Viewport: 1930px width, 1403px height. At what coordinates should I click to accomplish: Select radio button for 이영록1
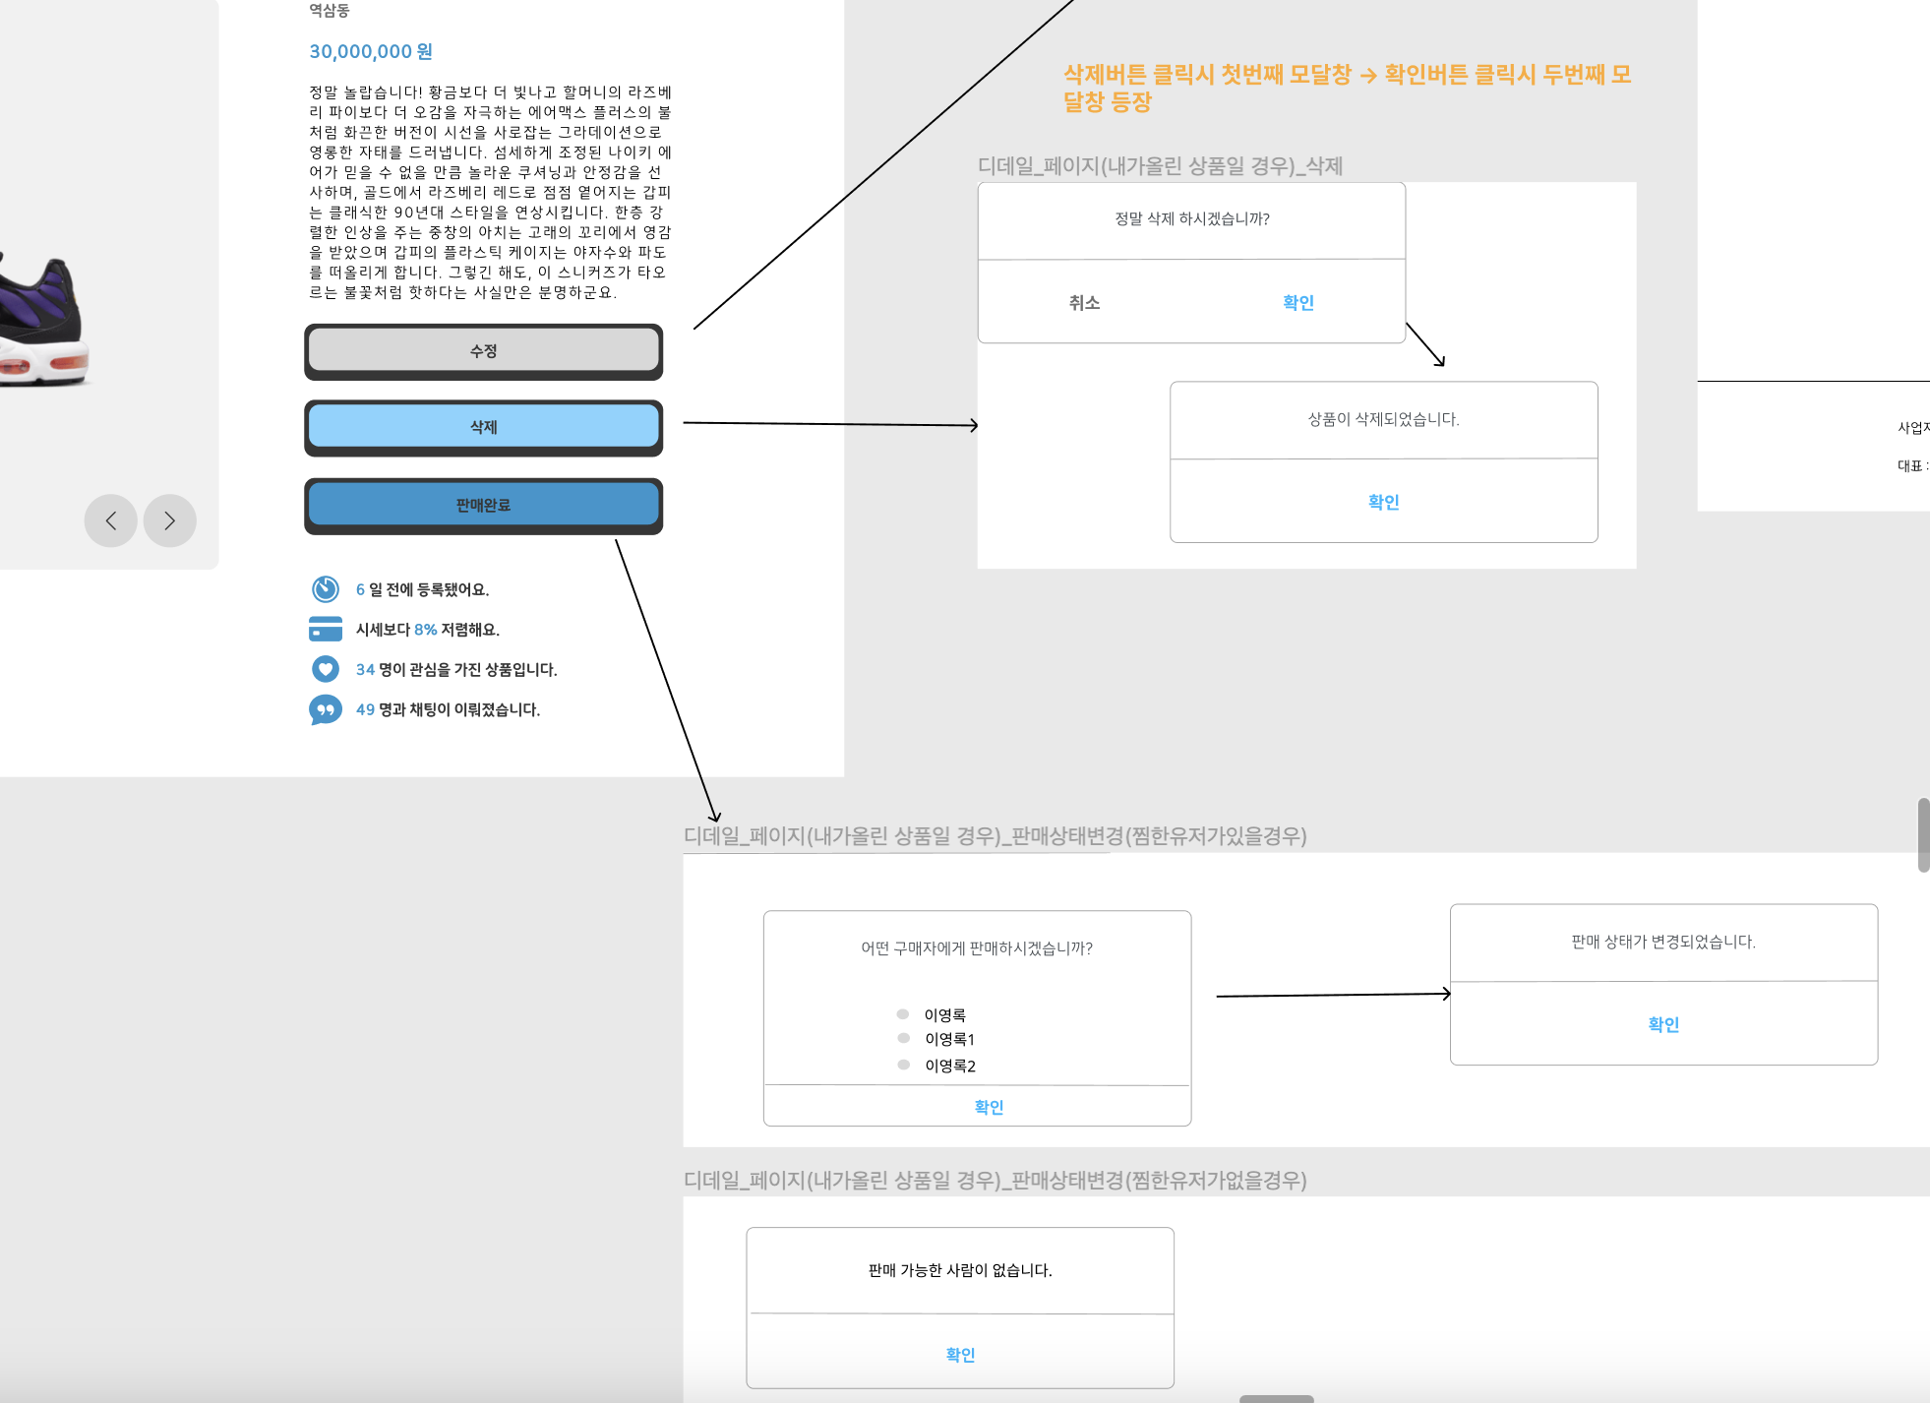click(903, 1038)
